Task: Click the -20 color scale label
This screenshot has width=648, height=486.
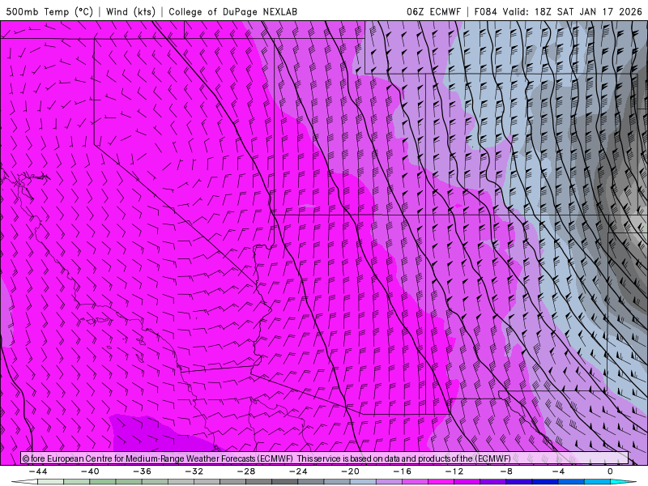Action: tap(350, 471)
